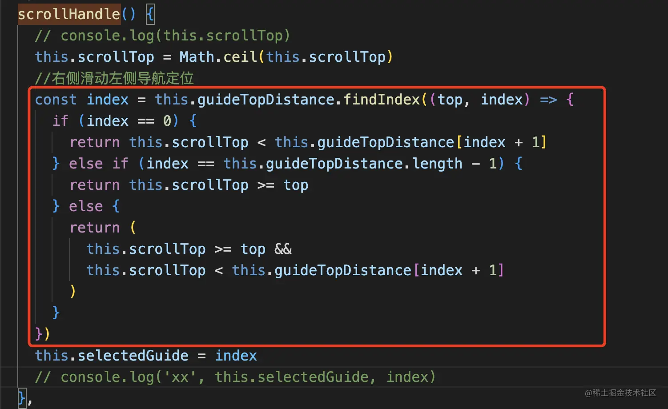
Task: Click the 'xx' string in the commented log
Action: pos(180,377)
